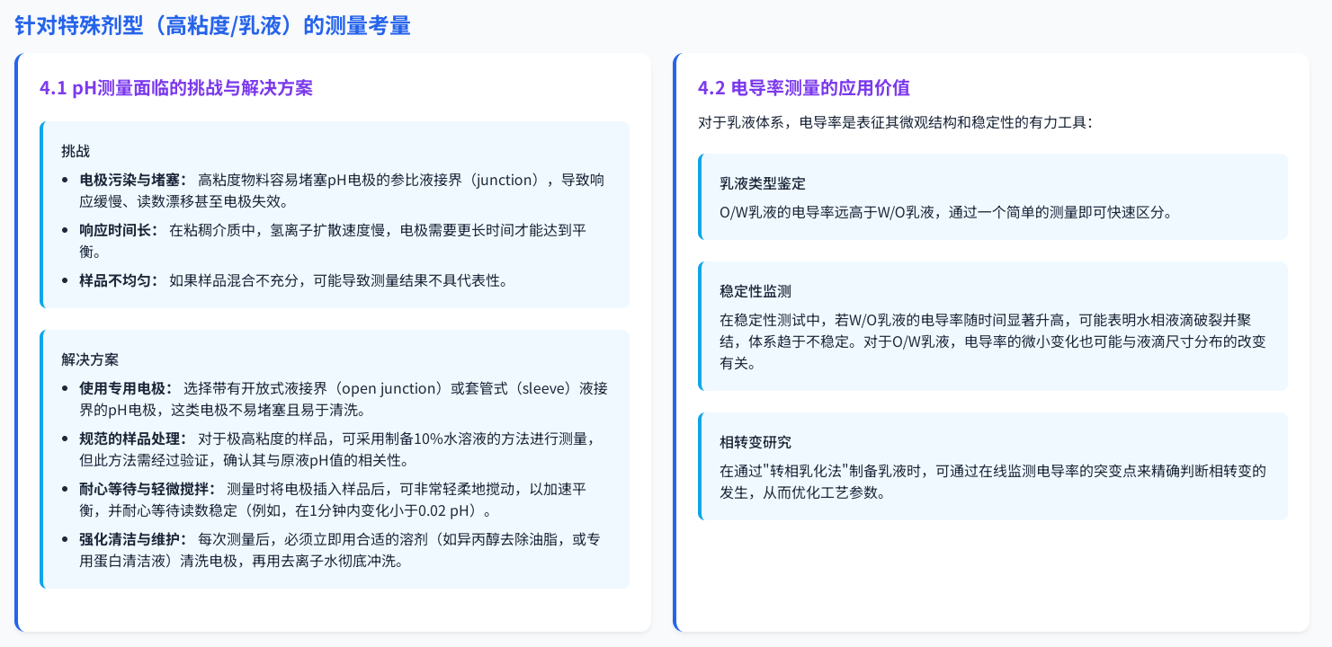The image size is (1332, 647).
Task: Click the 相转变研究 card title
Action: [x=755, y=442]
